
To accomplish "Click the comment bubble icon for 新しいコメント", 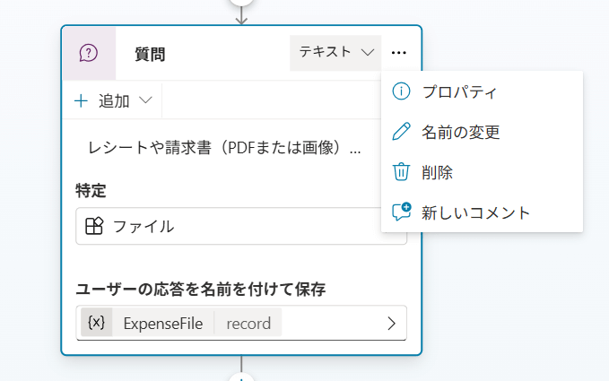I will tap(402, 212).
